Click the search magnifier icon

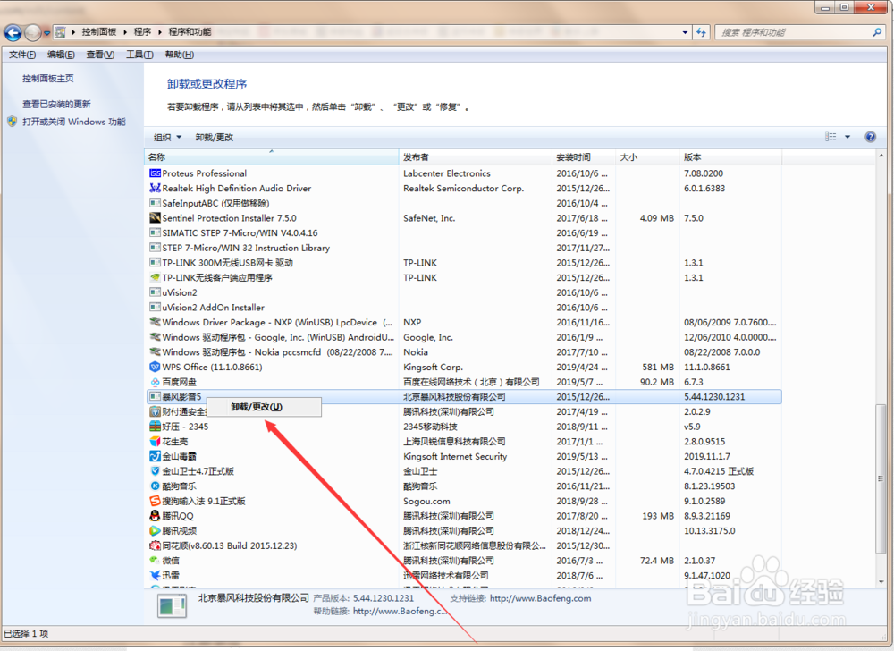pos(877,32)
